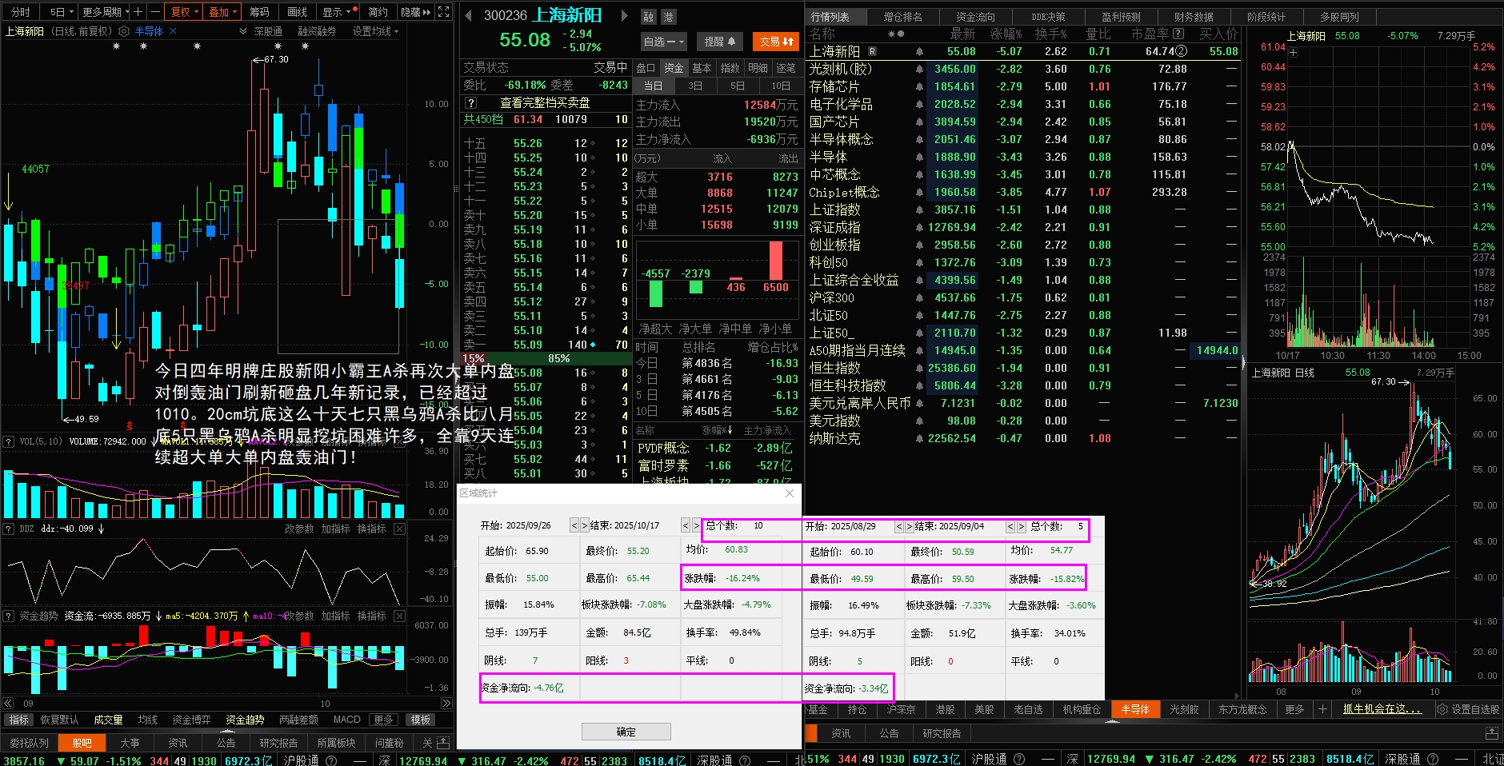The image size is (1504, 766).
Task: Switch to the 股吧 tab
Action: [82, 743]
